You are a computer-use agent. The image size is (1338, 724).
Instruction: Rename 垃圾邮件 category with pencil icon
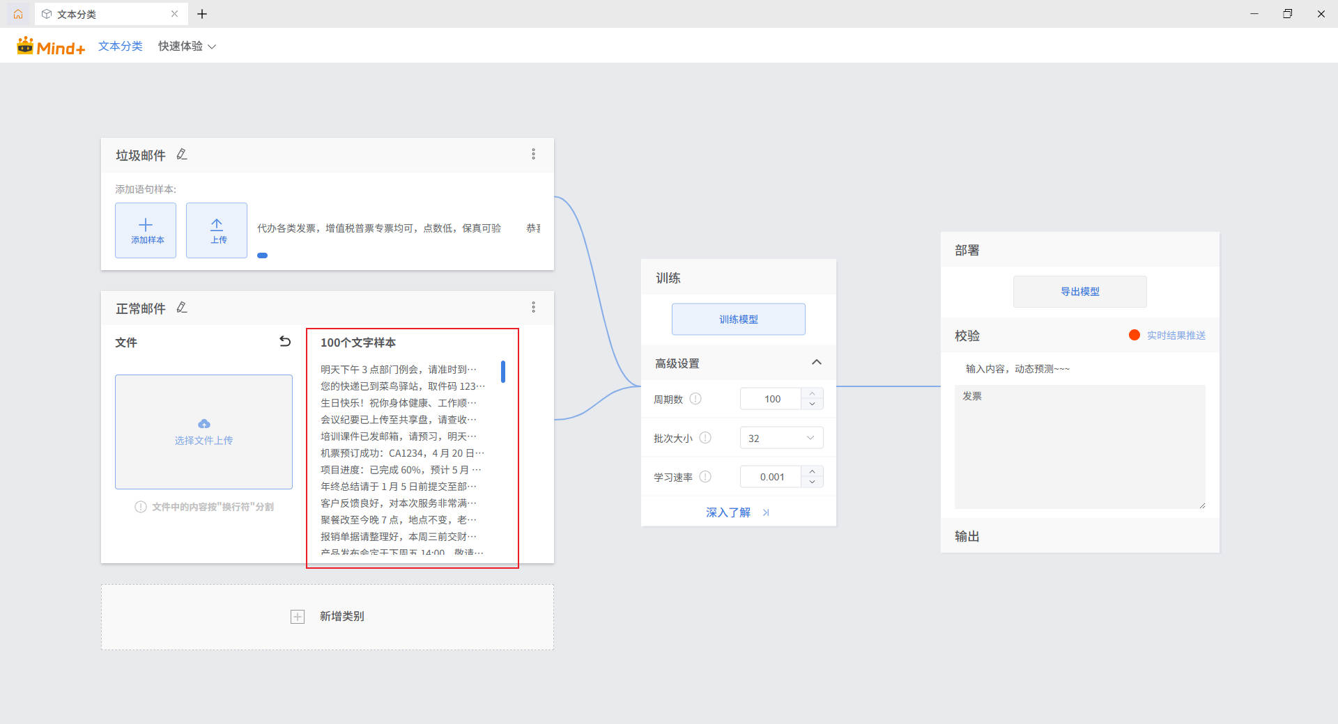(x=182, y=155)
